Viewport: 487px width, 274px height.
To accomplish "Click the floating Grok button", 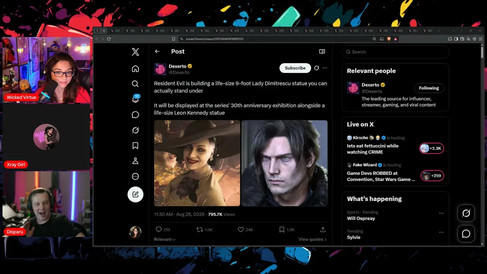I will coord(466,213).
